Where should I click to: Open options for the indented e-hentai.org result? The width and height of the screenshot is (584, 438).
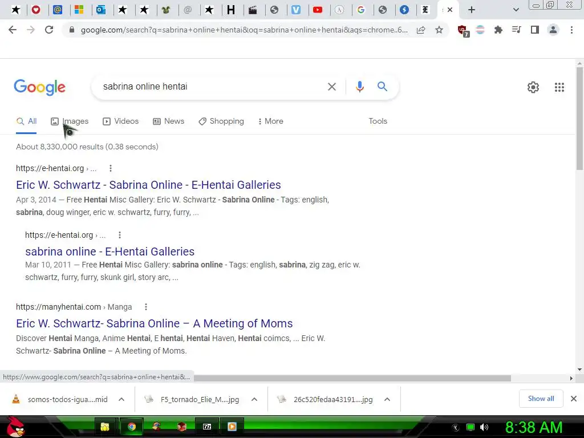[x=120, y=235]
